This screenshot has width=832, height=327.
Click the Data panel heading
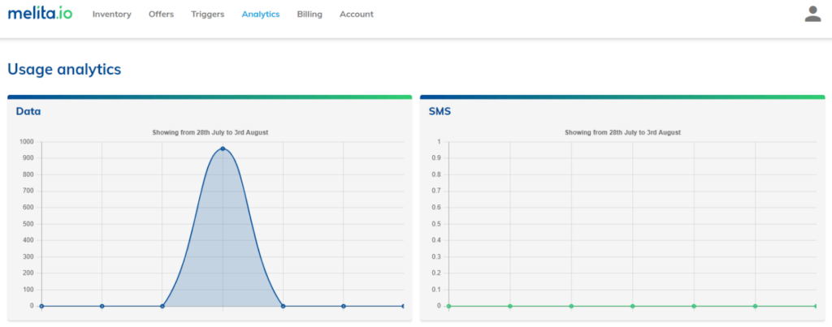28,111
